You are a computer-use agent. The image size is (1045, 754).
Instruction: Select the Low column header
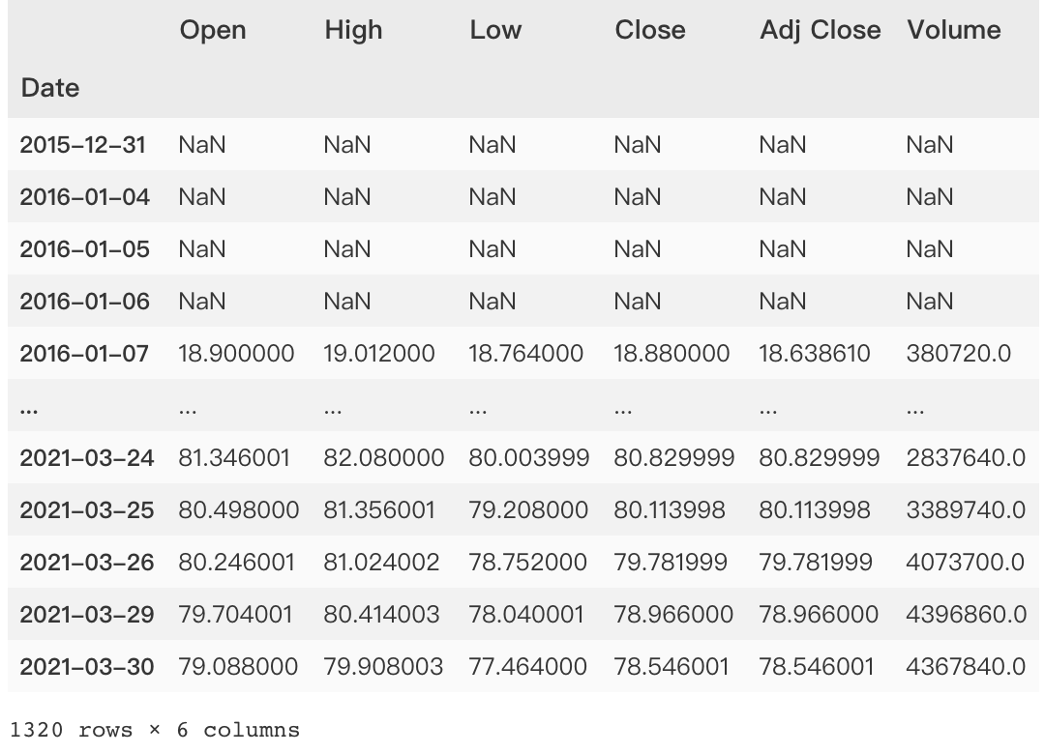(495, 30)
